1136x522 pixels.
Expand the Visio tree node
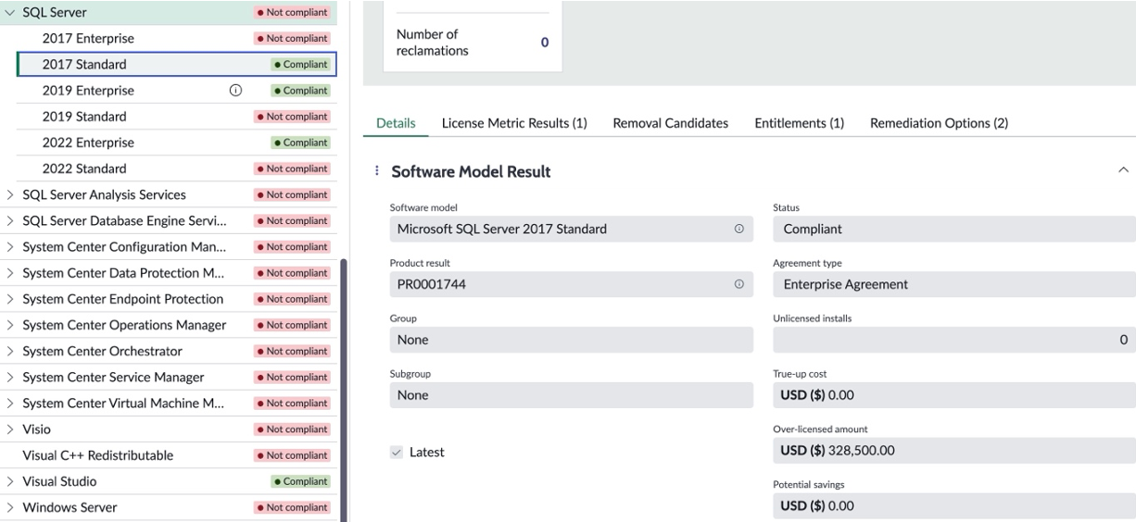point(10,429)
